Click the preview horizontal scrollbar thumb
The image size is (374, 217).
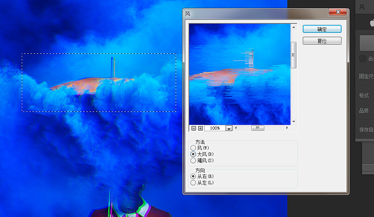point(258,128)
